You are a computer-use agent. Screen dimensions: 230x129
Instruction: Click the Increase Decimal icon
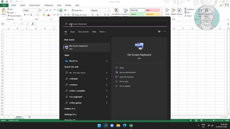[105, 15]
